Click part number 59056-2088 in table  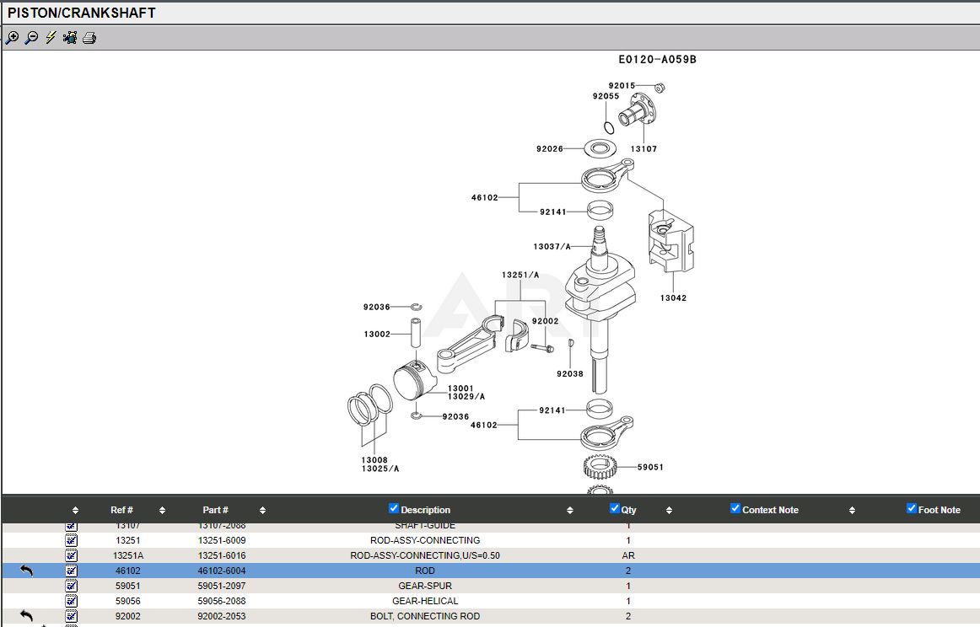222,601
